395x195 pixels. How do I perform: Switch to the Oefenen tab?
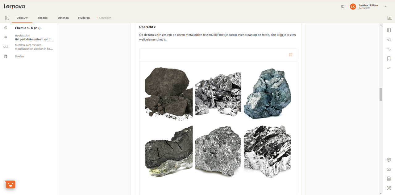tap(63, 18)
